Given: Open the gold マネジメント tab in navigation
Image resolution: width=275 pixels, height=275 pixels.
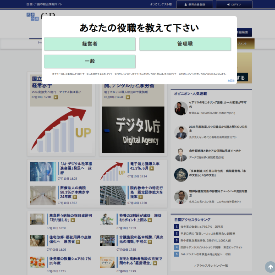Looking at the screenshot, I should 246,44.
